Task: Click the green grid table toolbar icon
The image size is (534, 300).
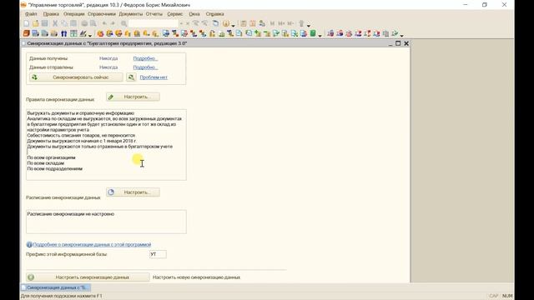Action: pyautogui.click(x=73, y=33)
